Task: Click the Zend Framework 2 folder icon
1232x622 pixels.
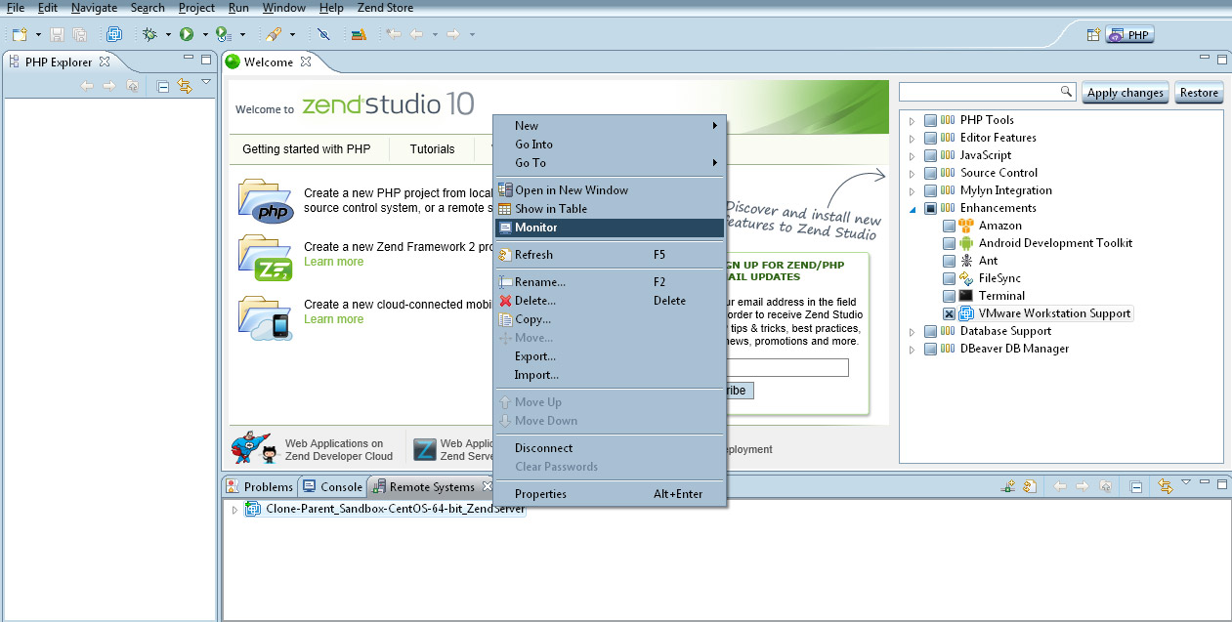Action: click(x=266, y=258)
